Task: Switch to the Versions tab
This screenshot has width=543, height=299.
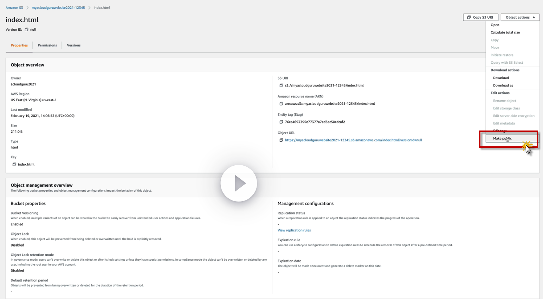Action: click(74, 45)
